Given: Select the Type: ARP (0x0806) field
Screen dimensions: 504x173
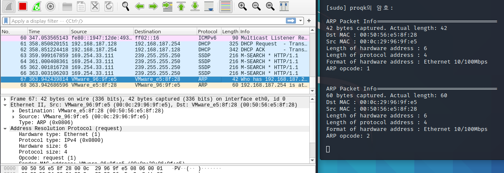Looking at the screenshot, I should [46, 122].
